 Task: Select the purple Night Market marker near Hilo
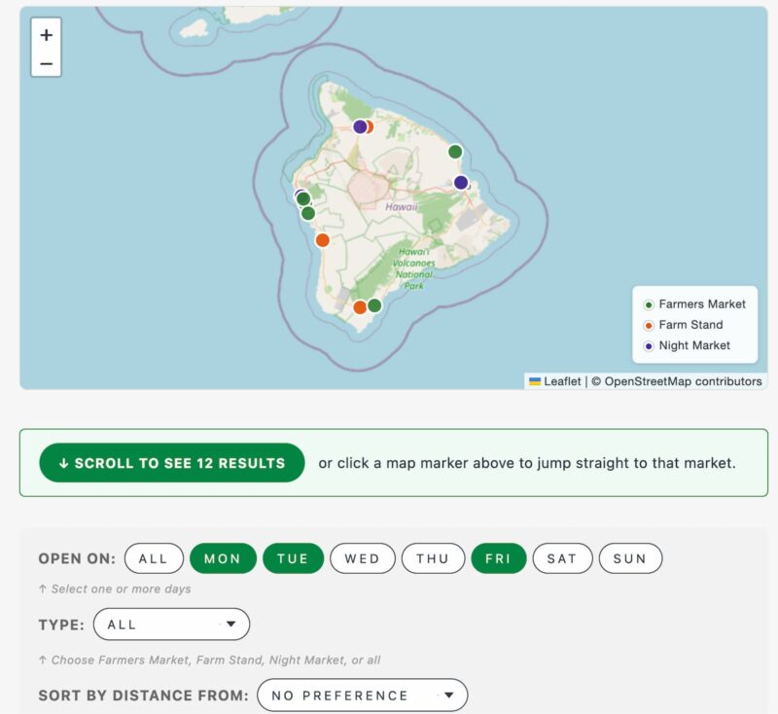click(x=461, y=183)
